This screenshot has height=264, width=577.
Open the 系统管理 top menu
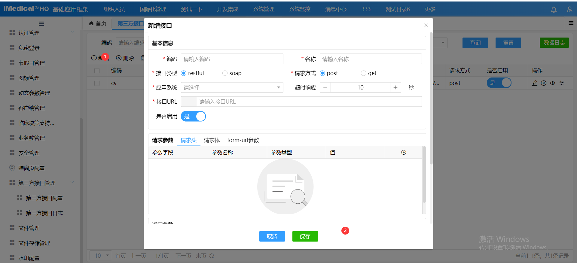pos(264,9)
